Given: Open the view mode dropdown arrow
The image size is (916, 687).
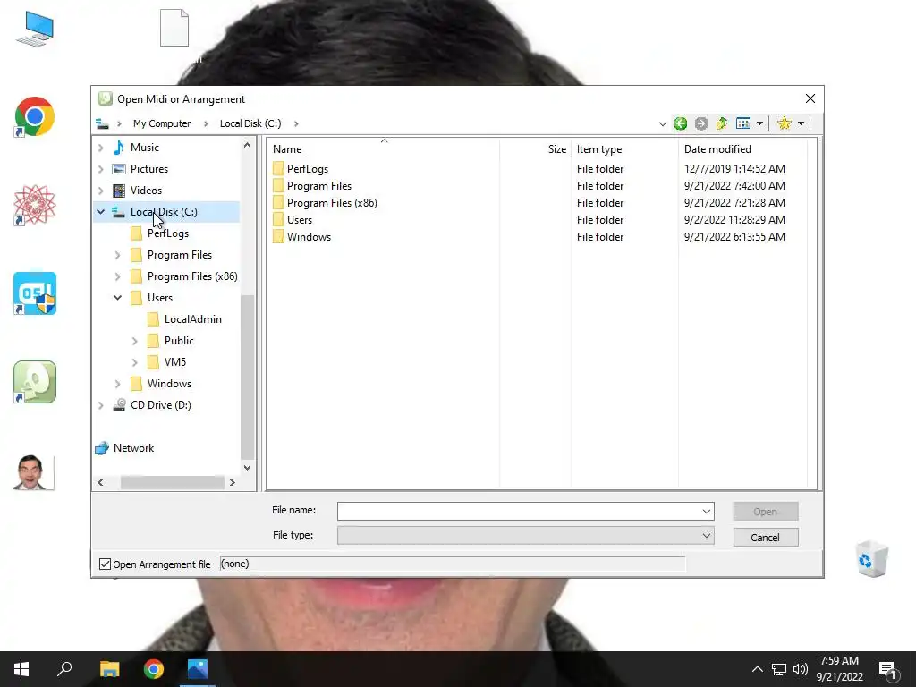Looking at the screenshot, I should pyautogui.click(x=759, y=123).
